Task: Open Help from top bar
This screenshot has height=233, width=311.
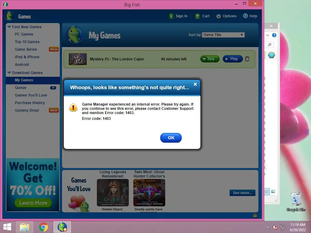Action: click(x=250, y=16)
